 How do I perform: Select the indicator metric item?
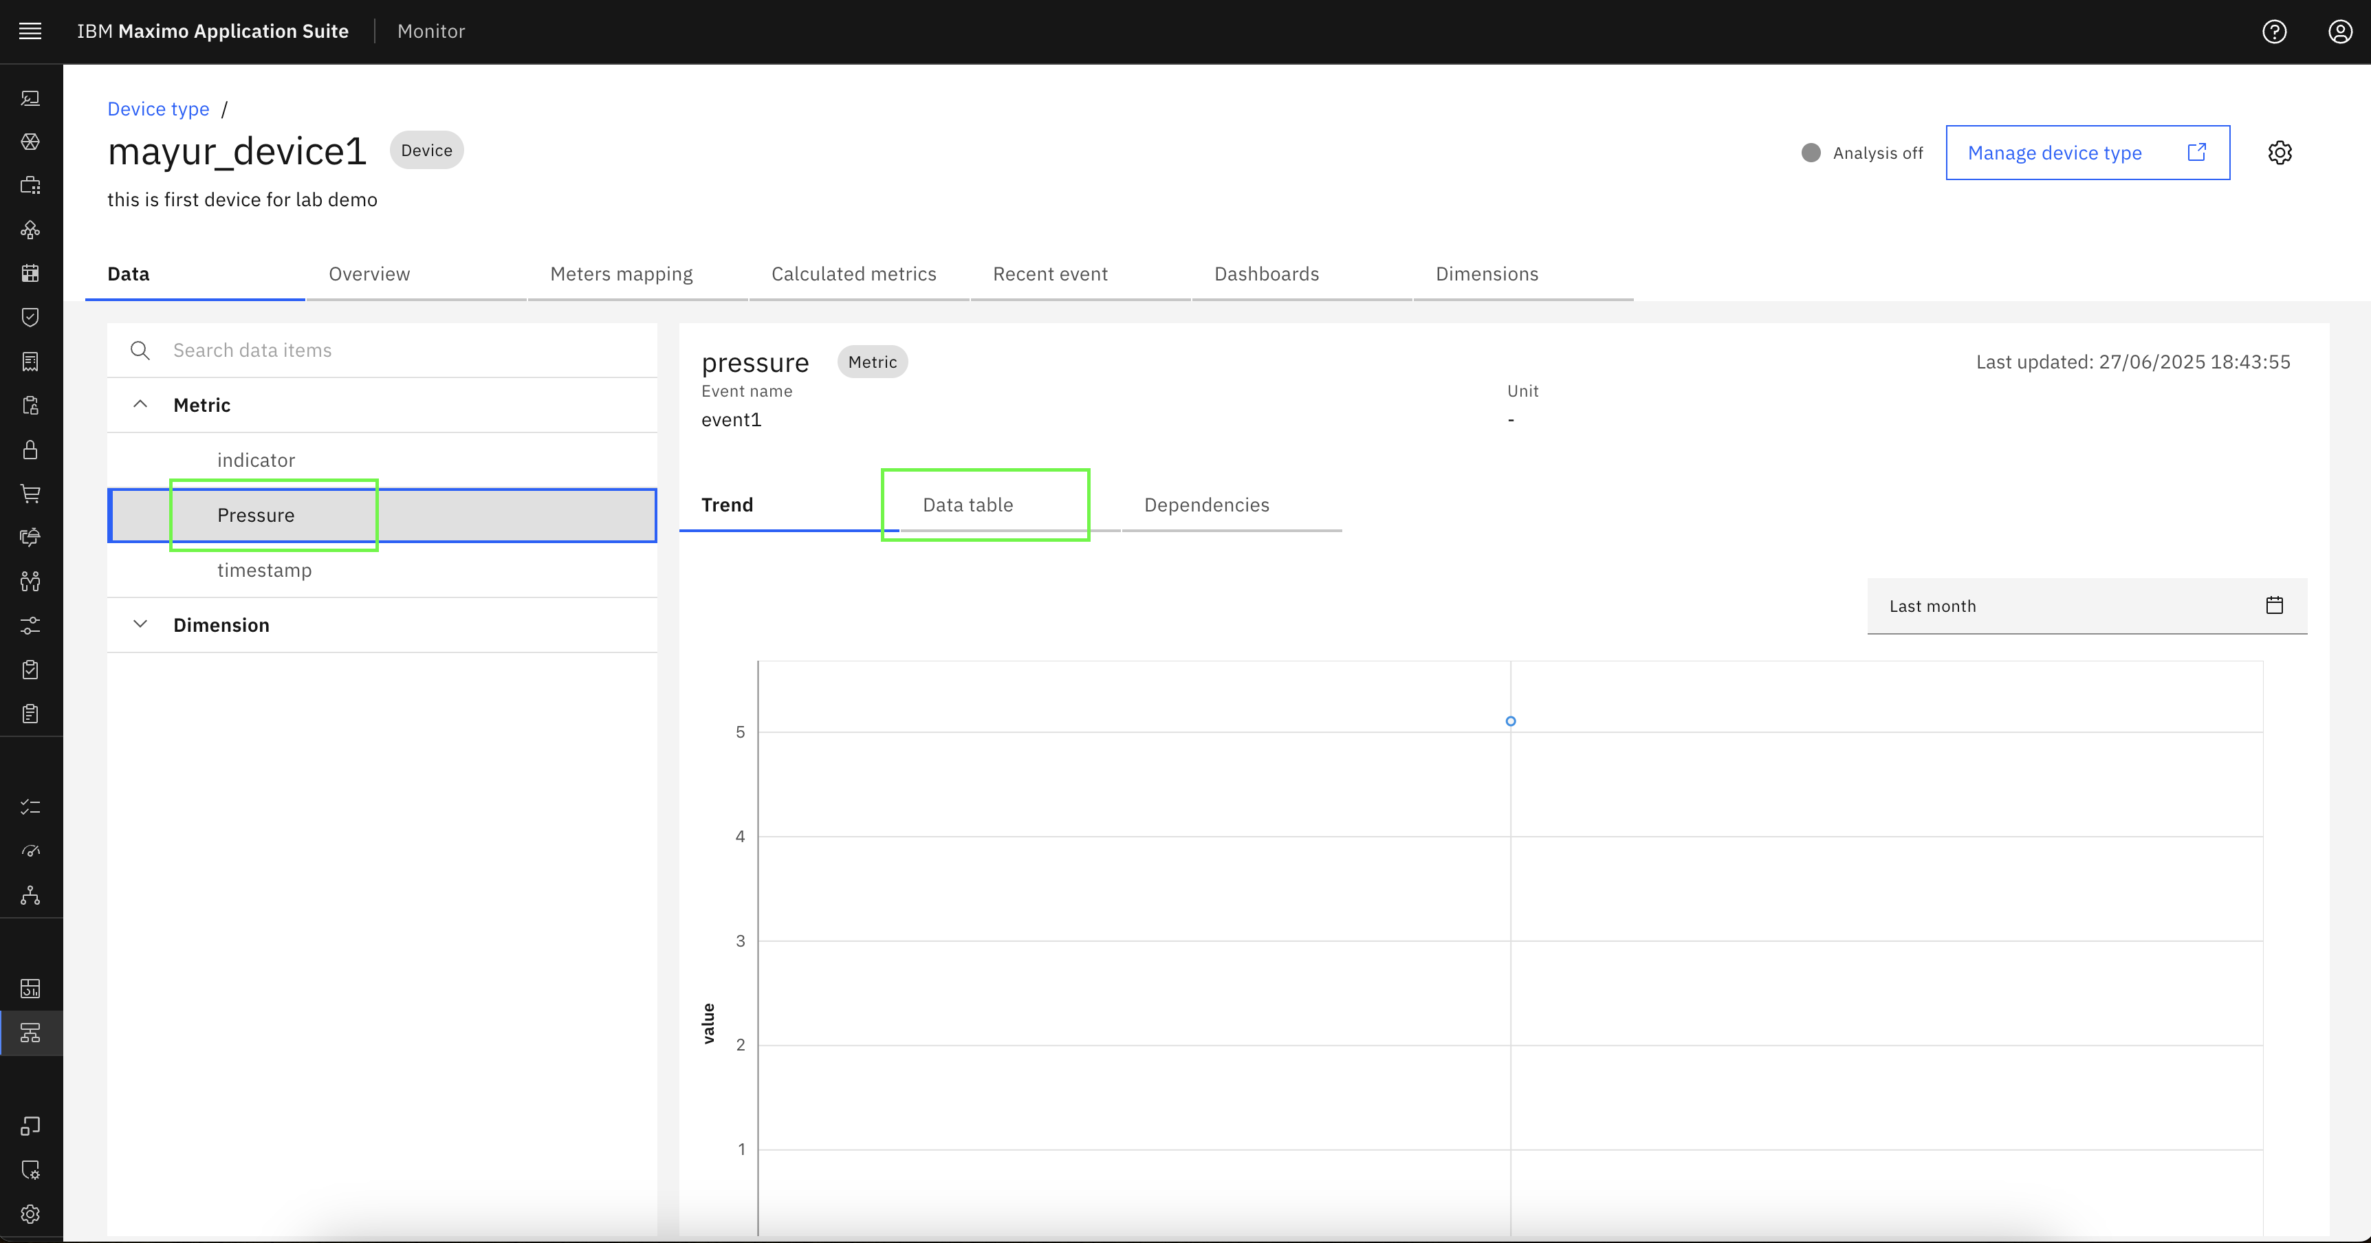(x=382, y=460)
